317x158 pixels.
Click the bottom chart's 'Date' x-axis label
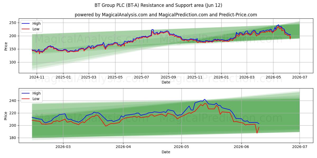(166, 152)
